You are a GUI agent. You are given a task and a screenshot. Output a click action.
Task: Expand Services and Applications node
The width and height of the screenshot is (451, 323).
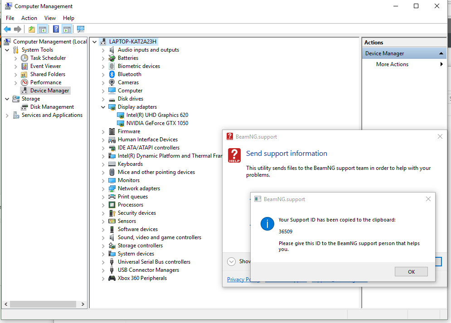point(7,116)
